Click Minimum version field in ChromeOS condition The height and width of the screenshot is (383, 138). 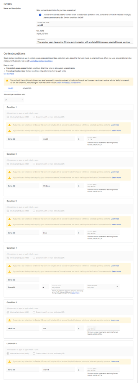tap(67, 287)
